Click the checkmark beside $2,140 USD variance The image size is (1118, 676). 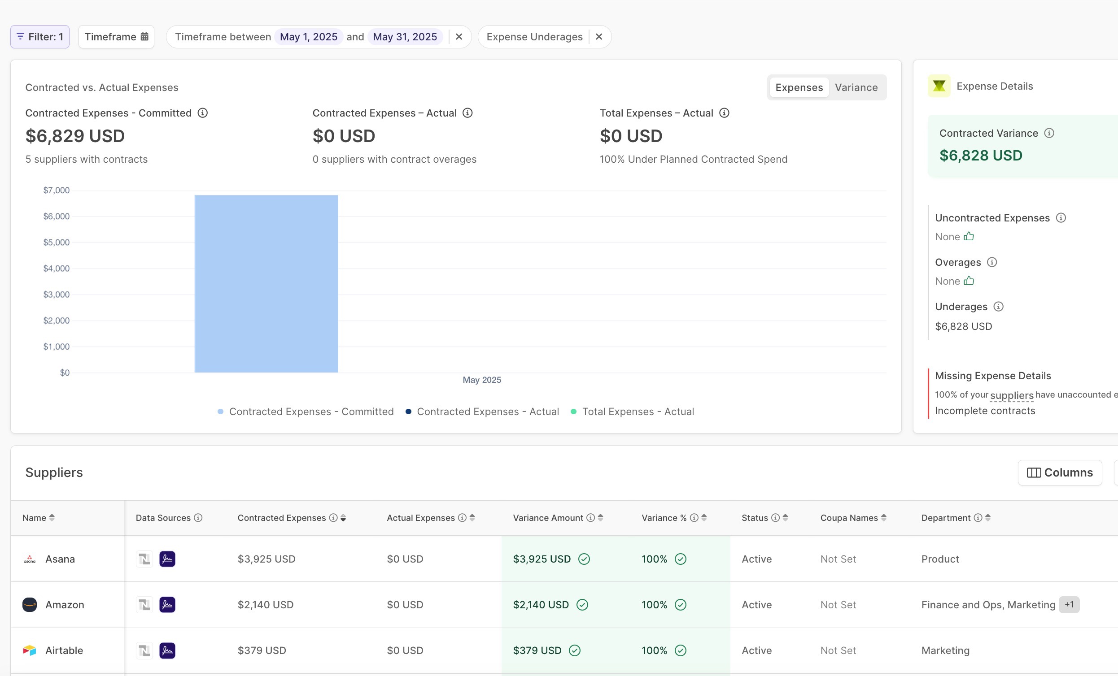(x=582, y=605)
